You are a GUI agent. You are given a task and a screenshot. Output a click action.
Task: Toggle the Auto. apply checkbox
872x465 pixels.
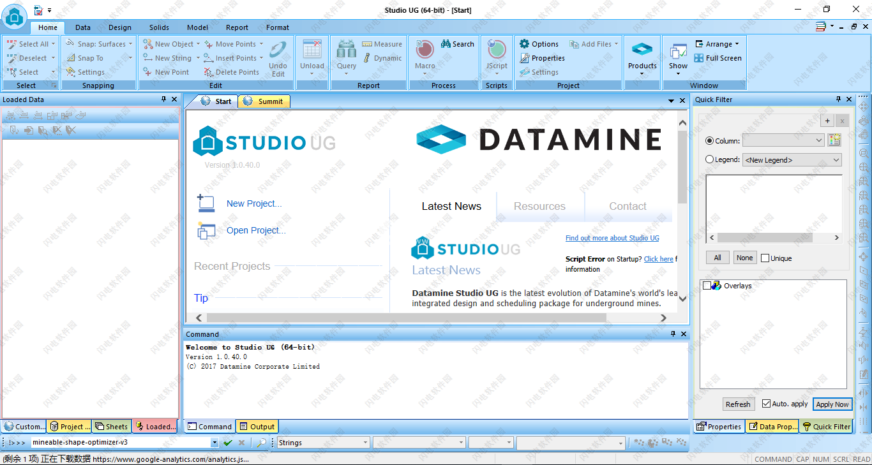point(766,404)
